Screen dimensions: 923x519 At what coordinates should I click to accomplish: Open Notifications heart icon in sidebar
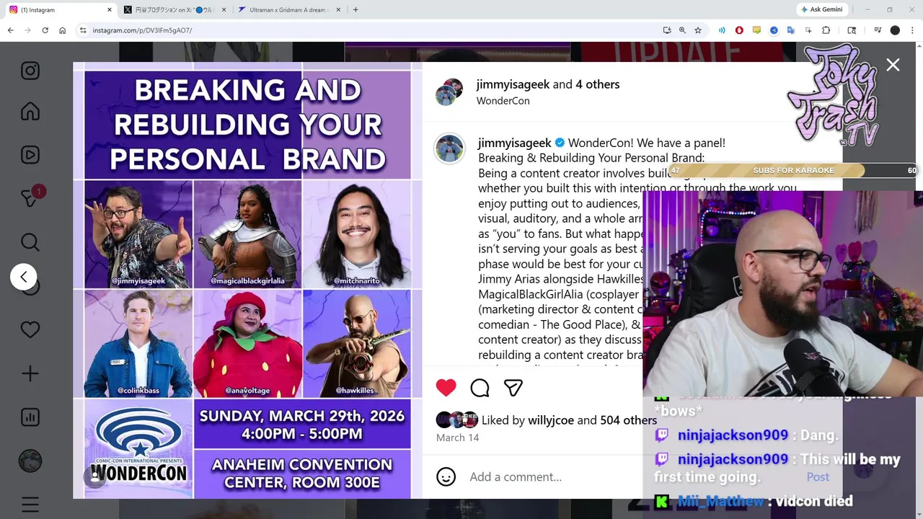coord(30,329)
